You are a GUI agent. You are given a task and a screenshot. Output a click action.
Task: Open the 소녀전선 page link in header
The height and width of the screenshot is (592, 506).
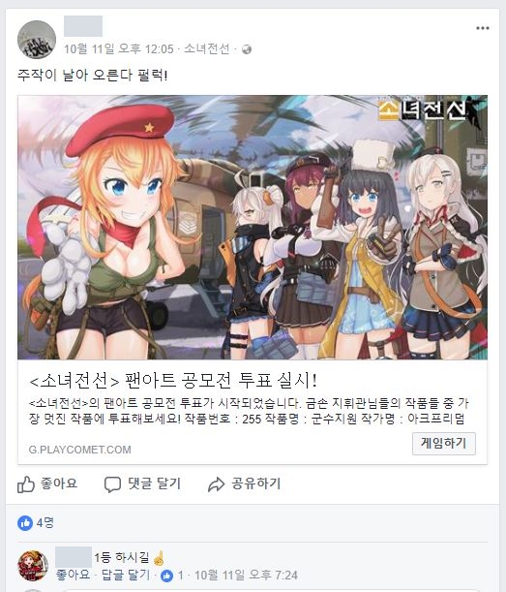tap(207, 48)
